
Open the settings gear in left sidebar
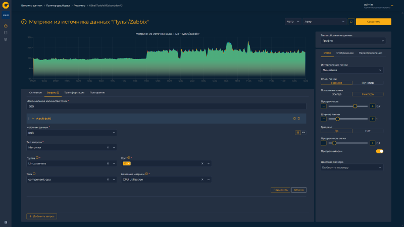click(6, 39)
